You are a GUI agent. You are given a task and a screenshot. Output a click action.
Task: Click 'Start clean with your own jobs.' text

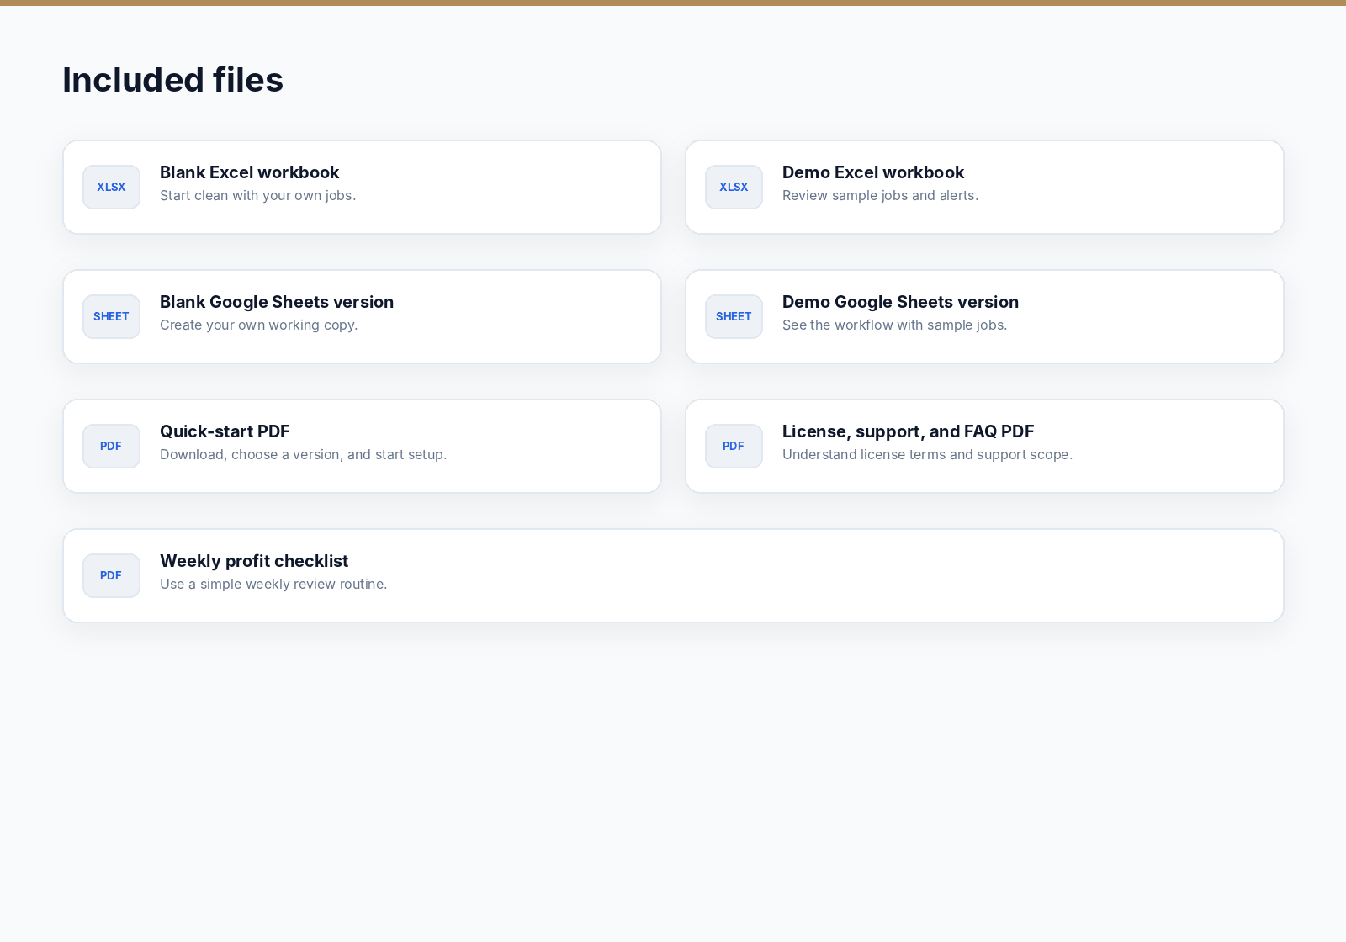point(258,195)
